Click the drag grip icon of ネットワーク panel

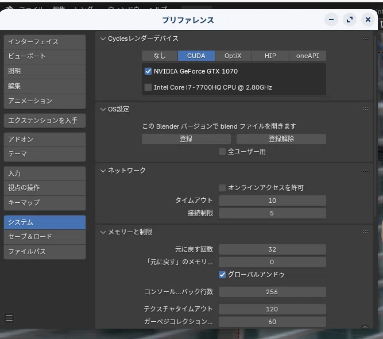(x=366, y=170)
